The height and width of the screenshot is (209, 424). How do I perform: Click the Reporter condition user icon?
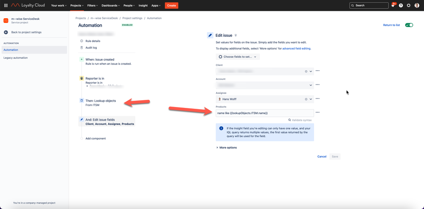[81, 78]
